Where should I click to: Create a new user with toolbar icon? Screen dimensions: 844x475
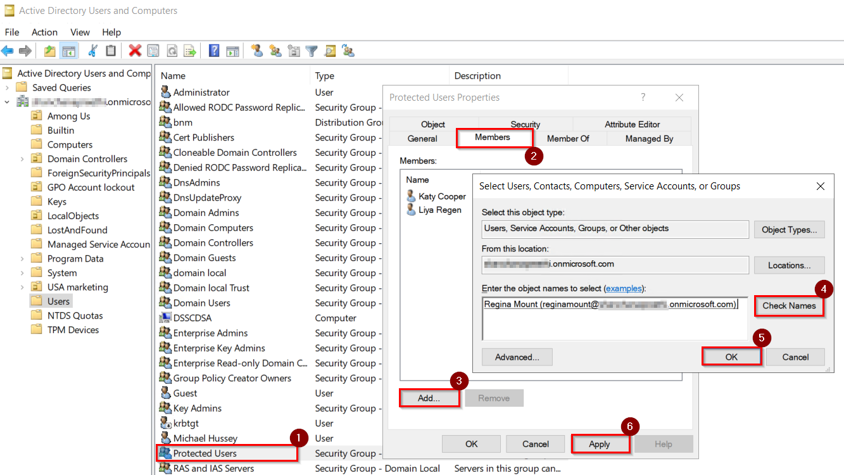pyautogui.click(x=256, y=51)
